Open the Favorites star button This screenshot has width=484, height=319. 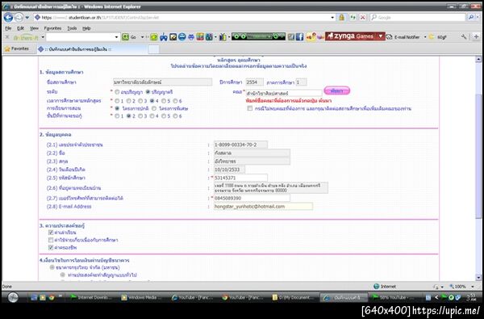pyautogui.click(x=17, y=48)
